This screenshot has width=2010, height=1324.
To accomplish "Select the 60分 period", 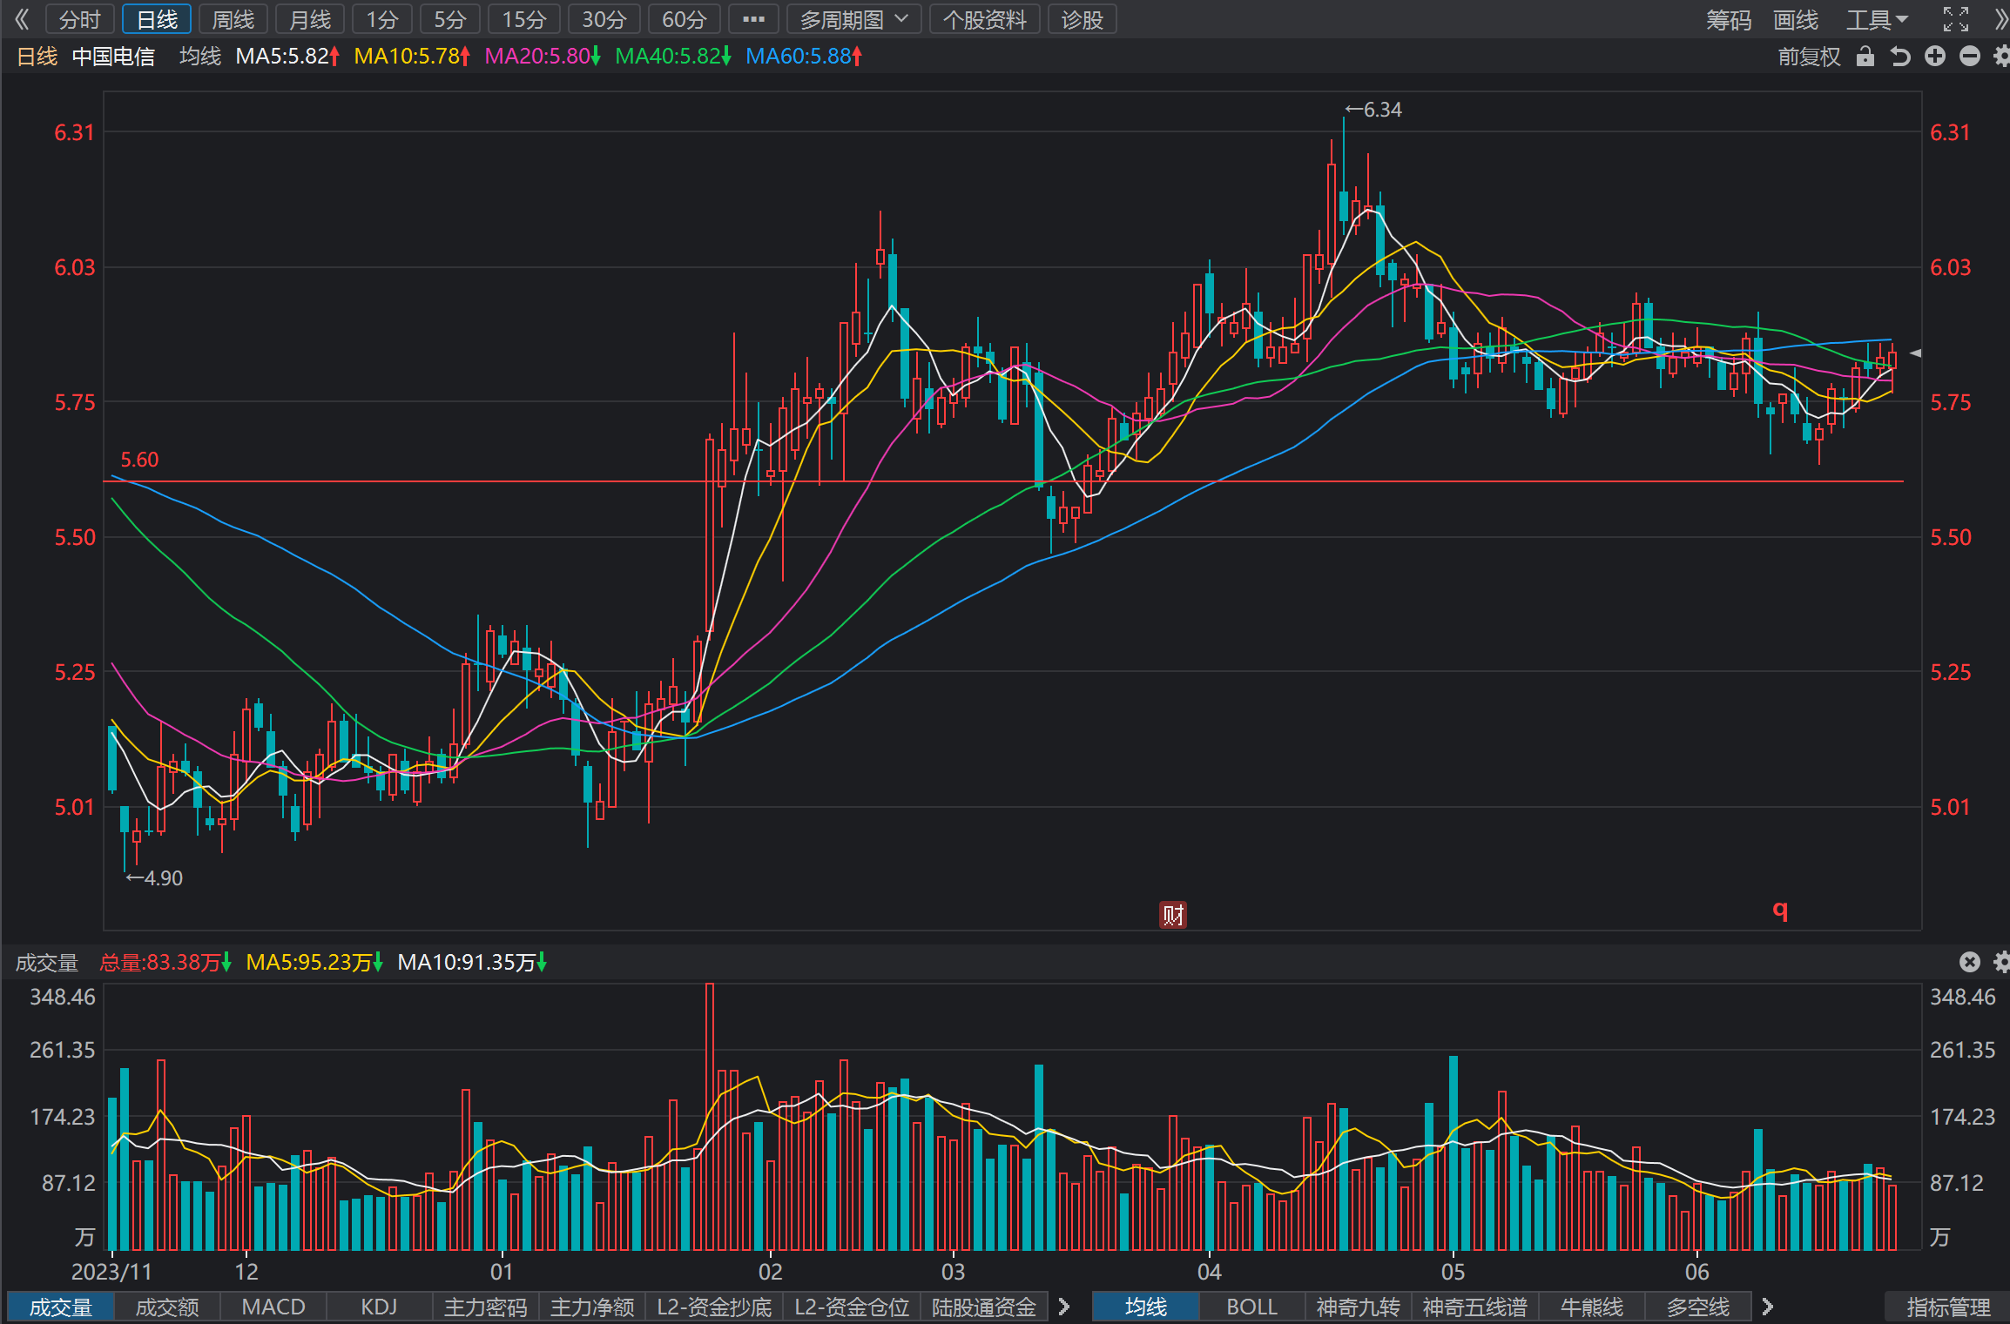I will 685,19.
